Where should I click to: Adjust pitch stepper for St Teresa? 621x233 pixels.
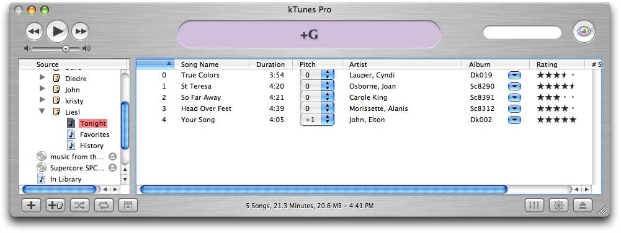click(328, 86)
